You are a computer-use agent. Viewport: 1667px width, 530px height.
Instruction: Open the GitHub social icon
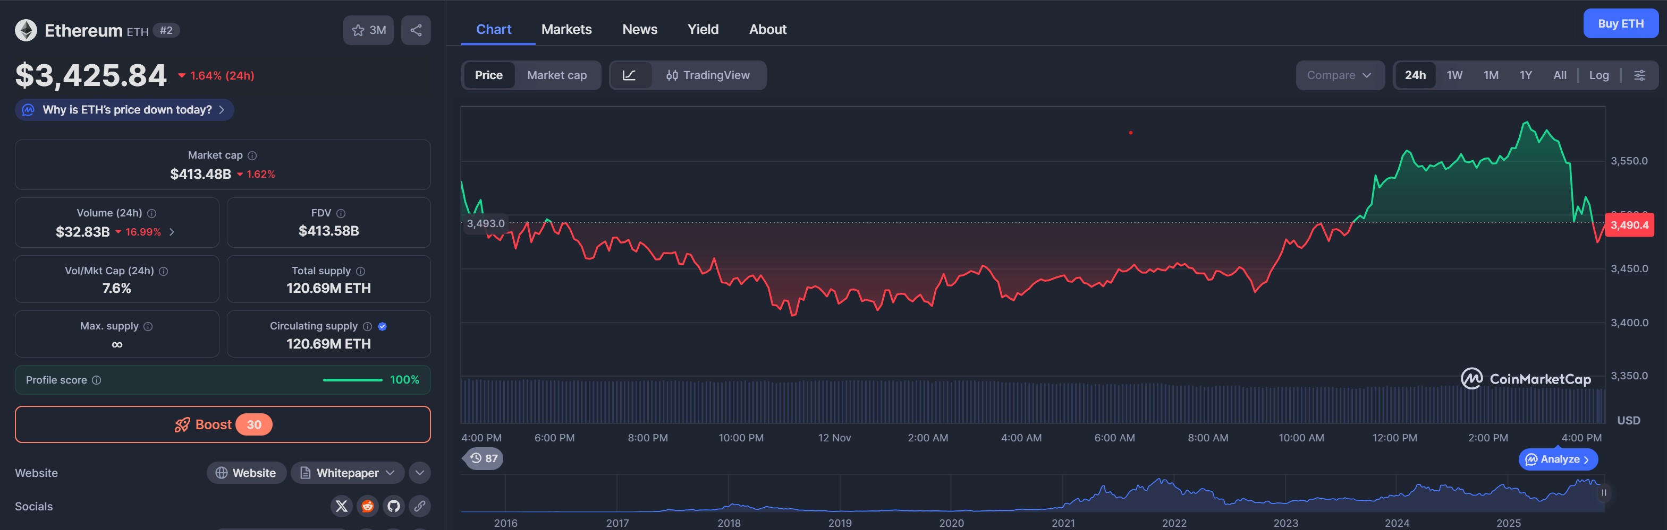click(393, 506)
